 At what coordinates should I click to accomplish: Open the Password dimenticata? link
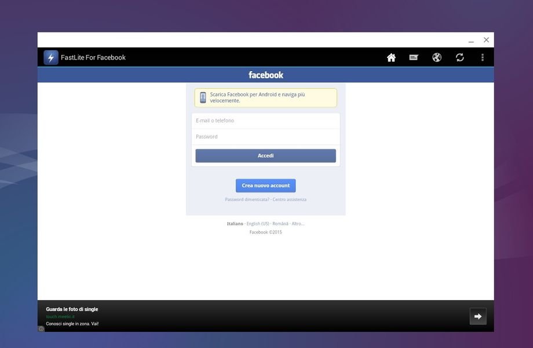coord(247,199)
